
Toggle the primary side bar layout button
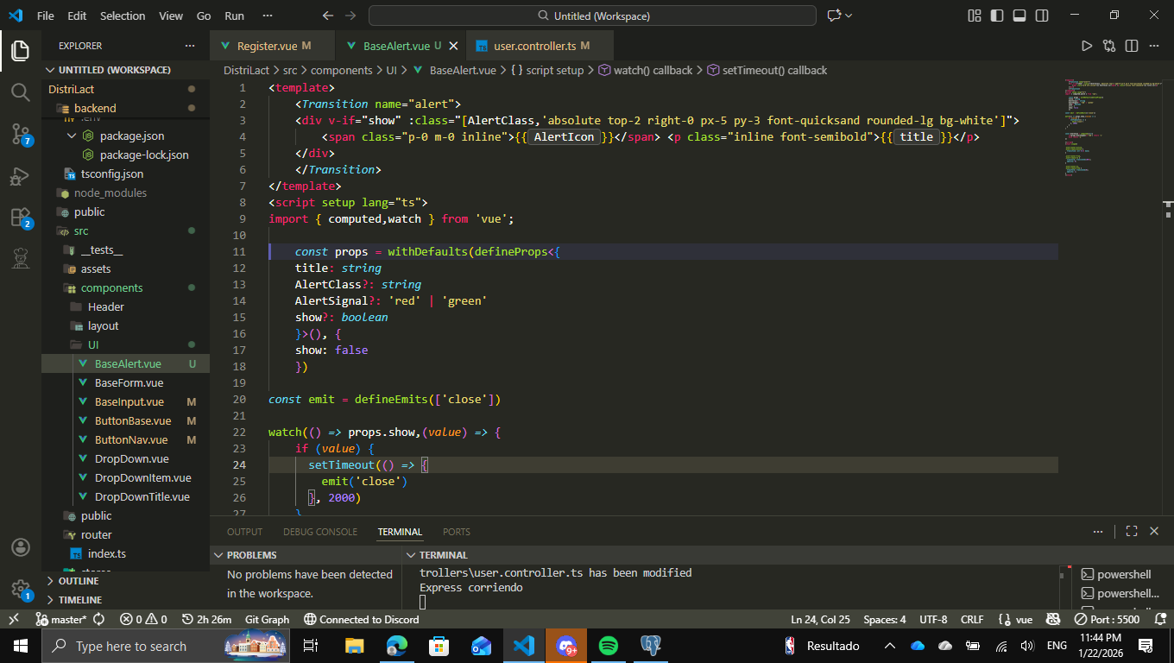click(997, 16)
